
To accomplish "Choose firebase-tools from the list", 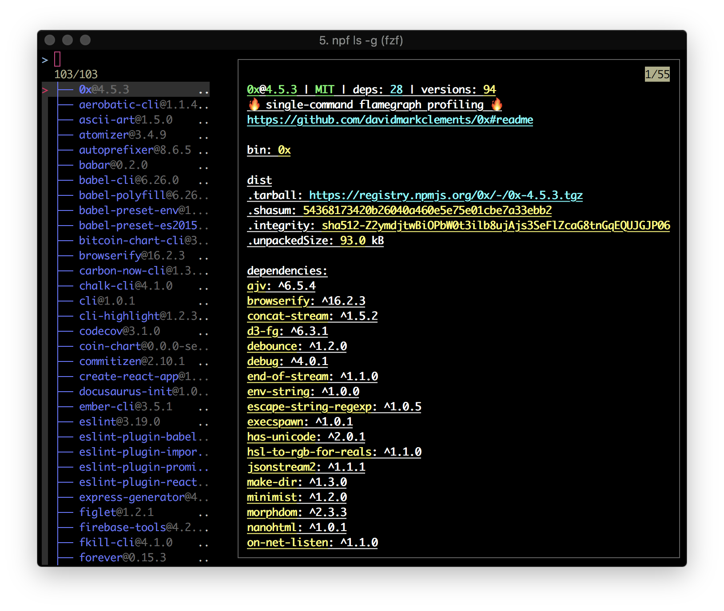I will tap(126, 528).
